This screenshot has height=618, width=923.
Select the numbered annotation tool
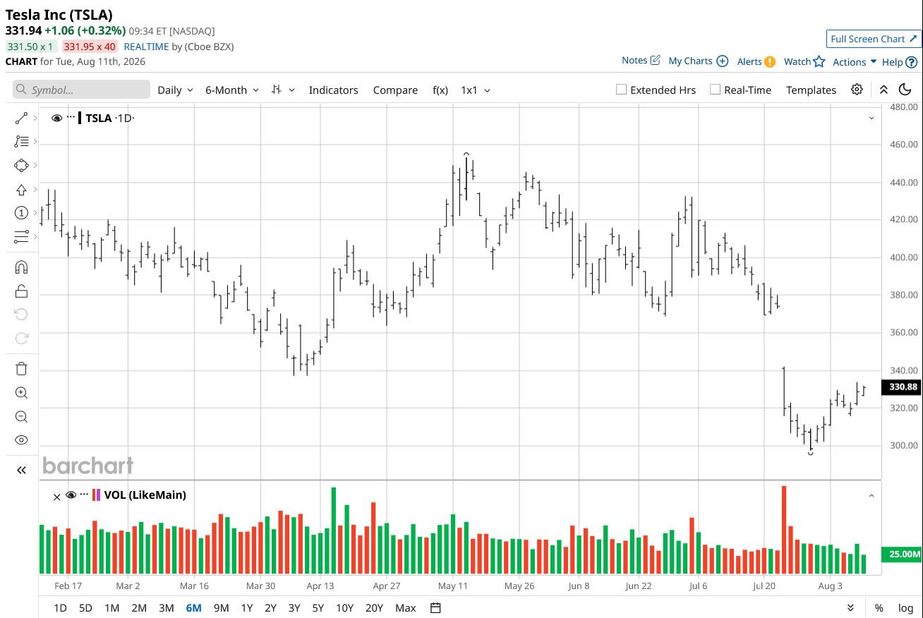[x=21, y=213]
